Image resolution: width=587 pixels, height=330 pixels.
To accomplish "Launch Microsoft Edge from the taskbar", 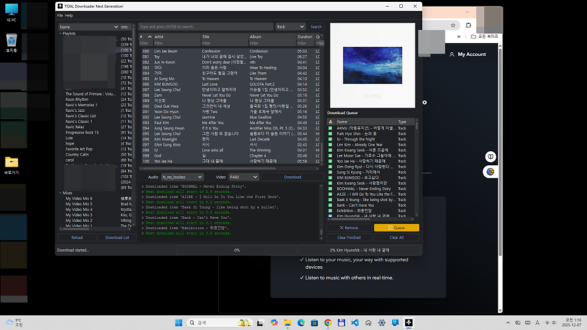I will 301,323.
